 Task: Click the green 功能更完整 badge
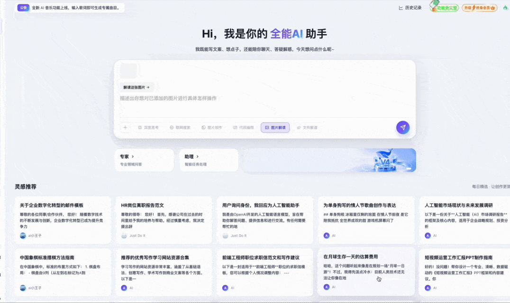point(444,8)
